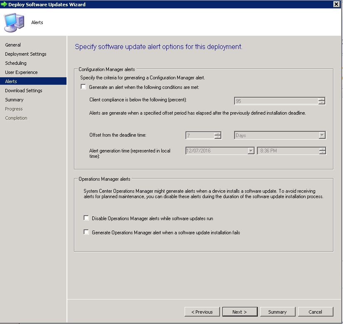Click the 'Configuration Manager alerts' group title

coord(107,69)
